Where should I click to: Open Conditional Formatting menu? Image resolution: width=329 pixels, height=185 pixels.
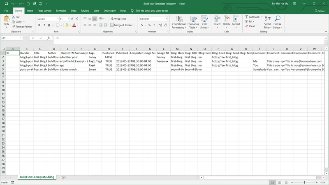pyautogui.click(x=179, y=22)
